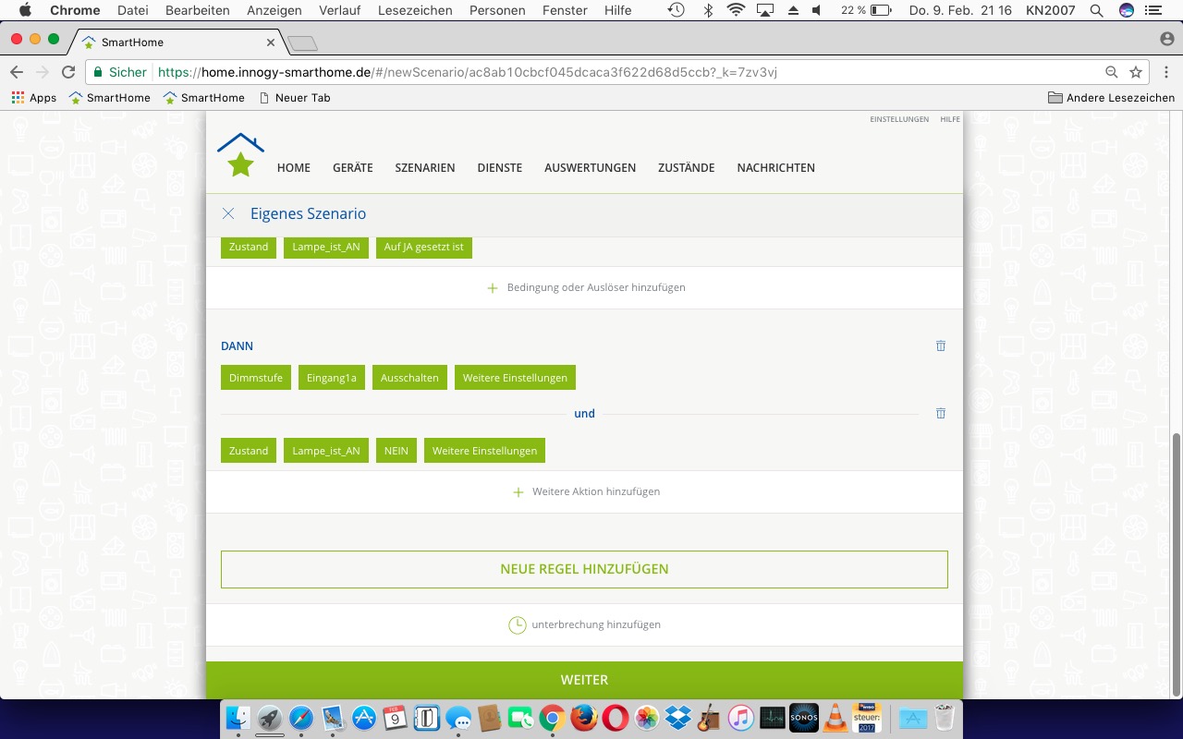Open the Ausschalten action selector for Eingang1a
Image resolution: width=1183 pixels, height=739 pixels.
[409, 378]
